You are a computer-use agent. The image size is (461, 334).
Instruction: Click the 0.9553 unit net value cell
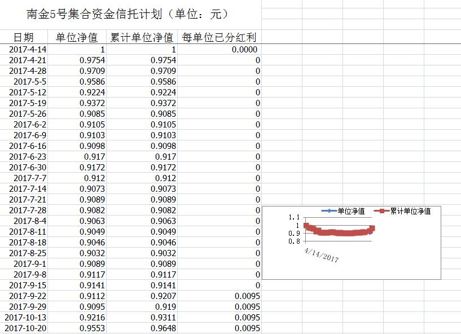[x=93, y=328]
